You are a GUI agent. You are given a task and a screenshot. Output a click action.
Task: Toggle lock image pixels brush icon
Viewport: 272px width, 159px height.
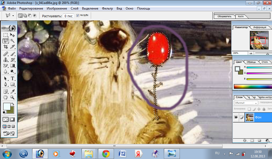point(254,109)
